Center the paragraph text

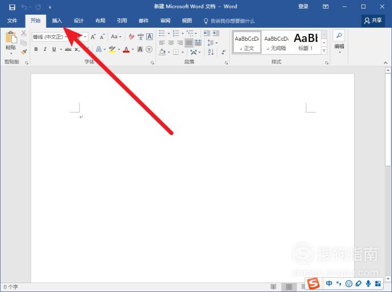171,42
